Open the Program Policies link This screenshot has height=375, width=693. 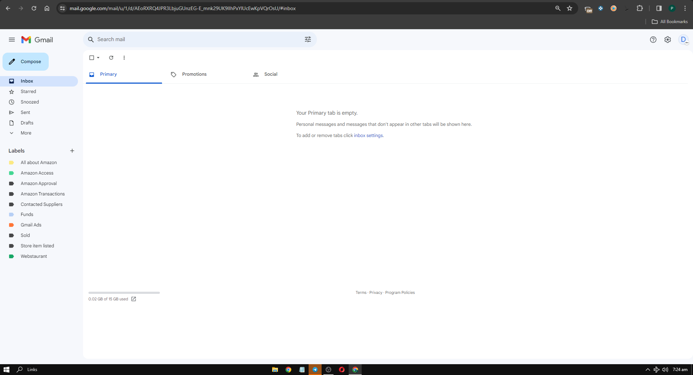point(400,293)
